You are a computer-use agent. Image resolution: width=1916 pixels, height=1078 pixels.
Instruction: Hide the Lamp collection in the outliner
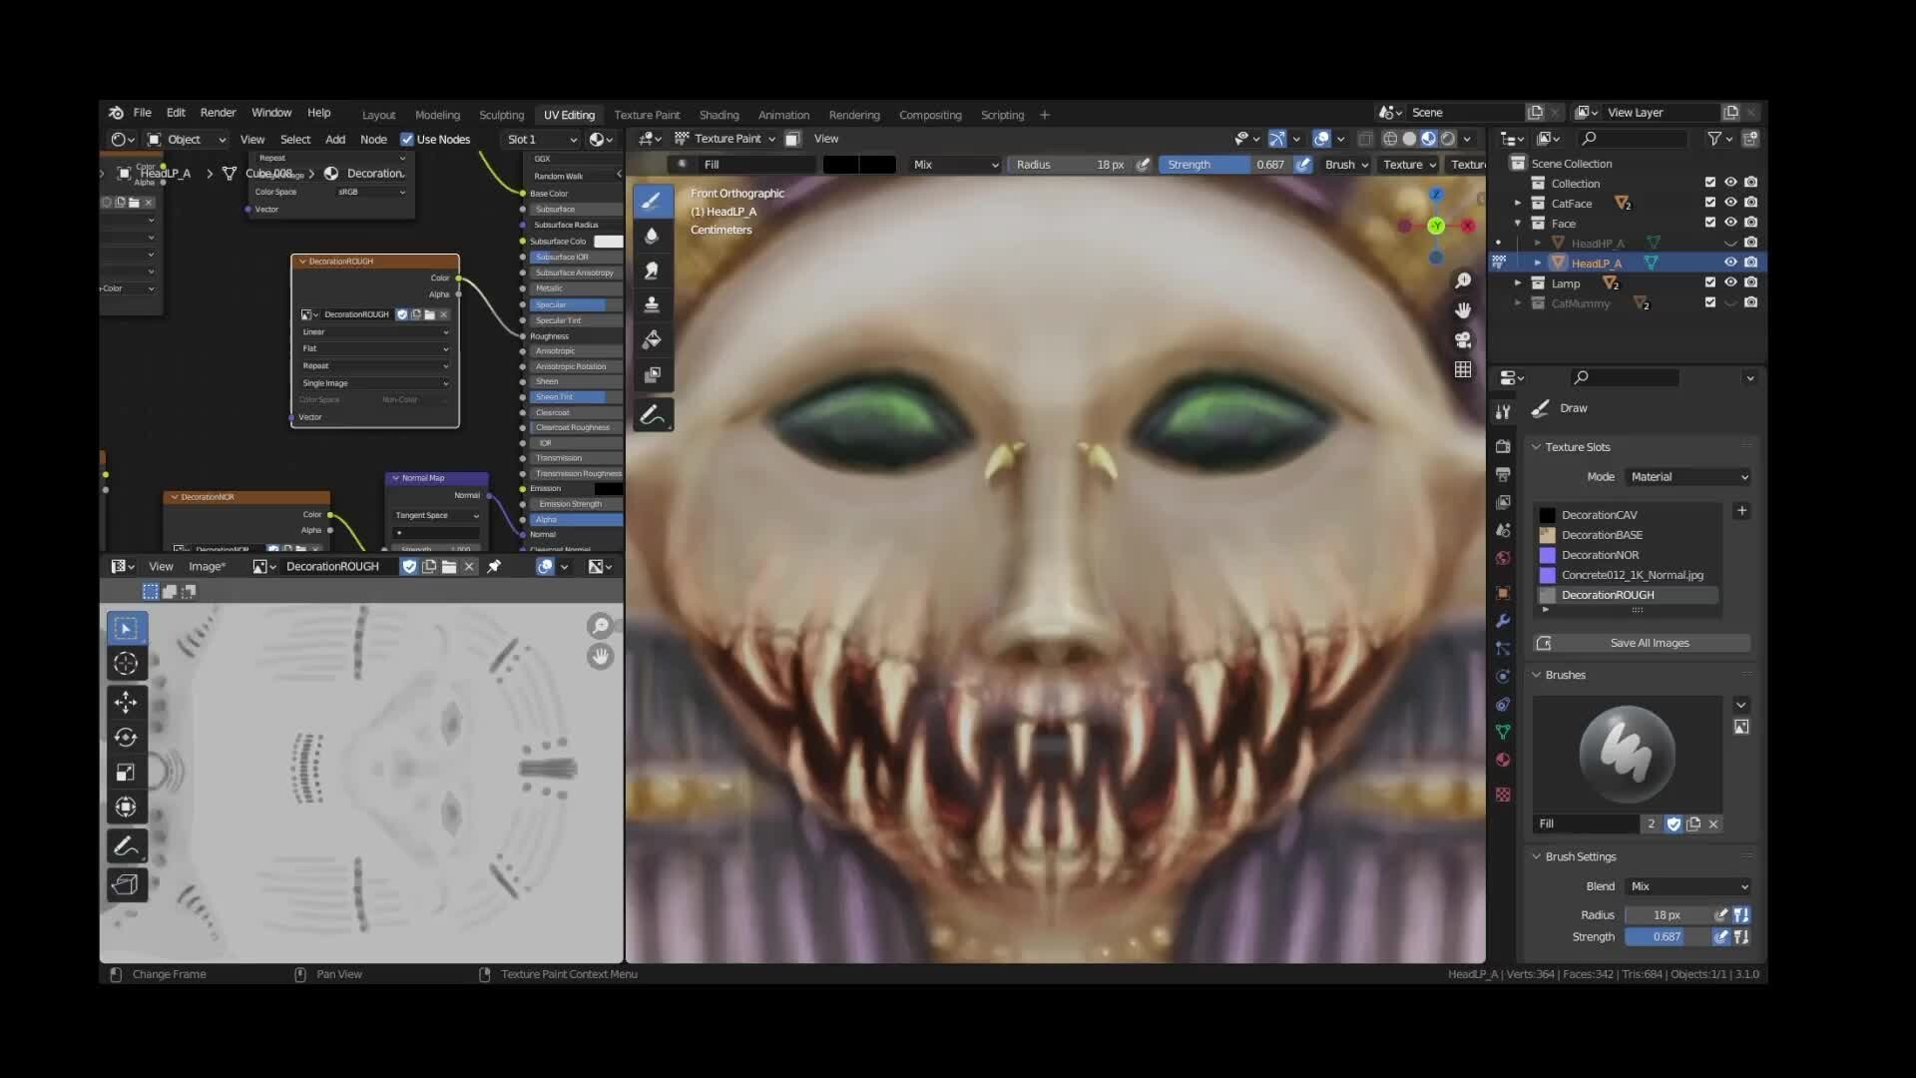tap(1729, 282)
